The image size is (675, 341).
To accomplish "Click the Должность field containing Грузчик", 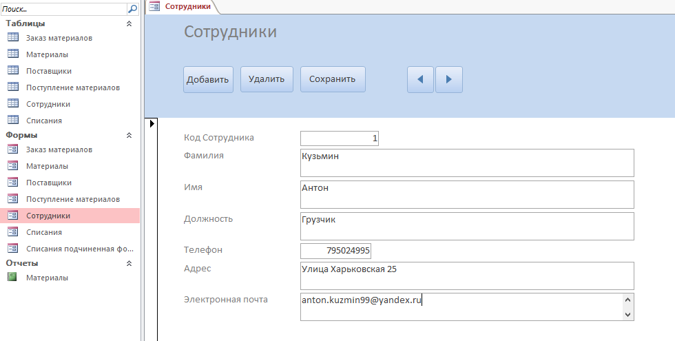I will (x=467, y=226).
